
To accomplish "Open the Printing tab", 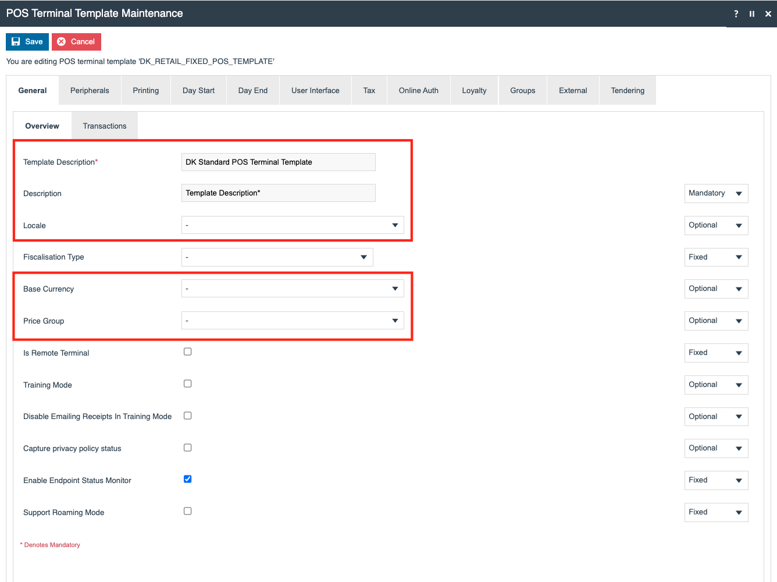I will point(145,90).
